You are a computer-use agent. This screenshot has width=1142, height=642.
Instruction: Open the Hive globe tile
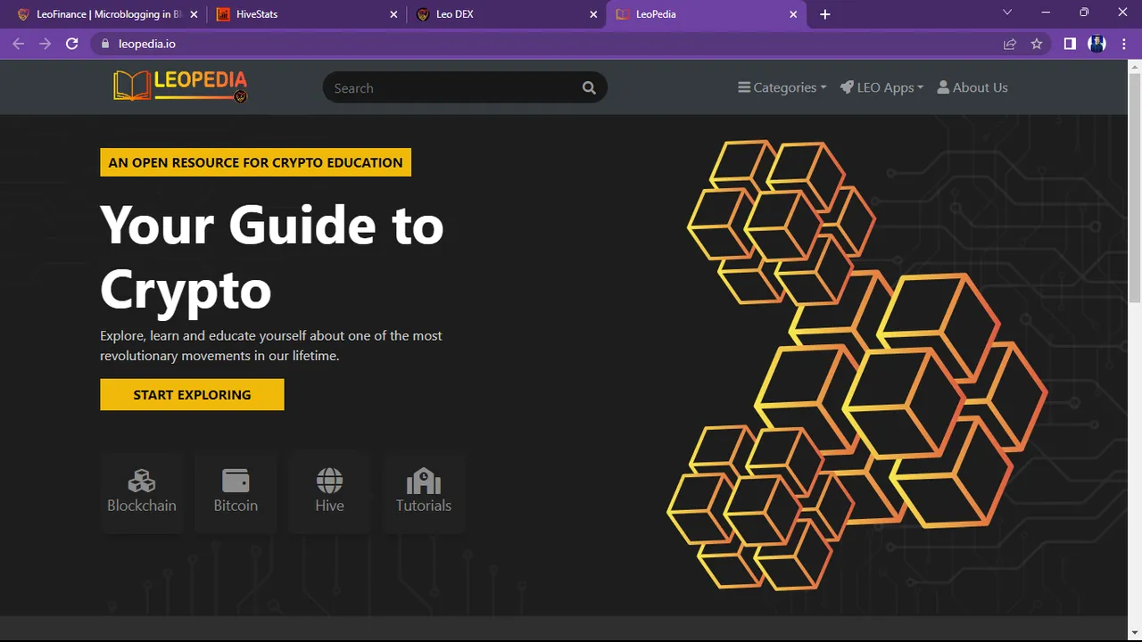[x=329, y=492]
